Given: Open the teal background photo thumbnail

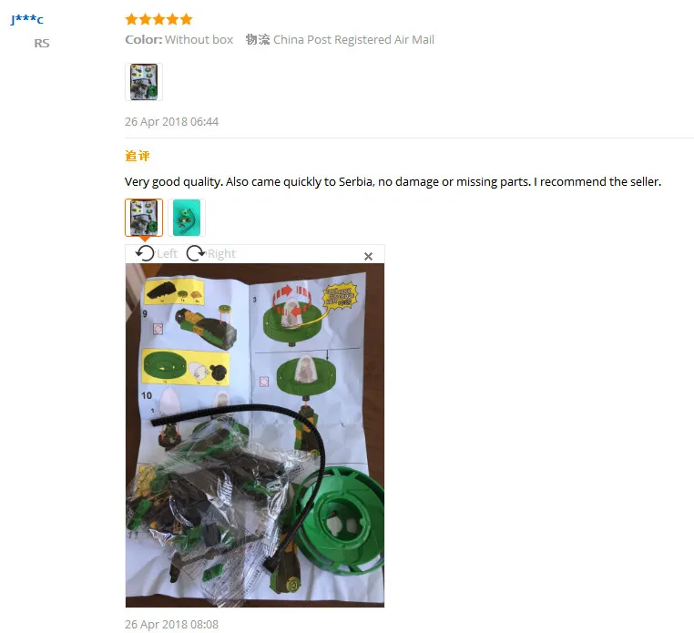Looking at the screenshot, I should click(187, 218).
